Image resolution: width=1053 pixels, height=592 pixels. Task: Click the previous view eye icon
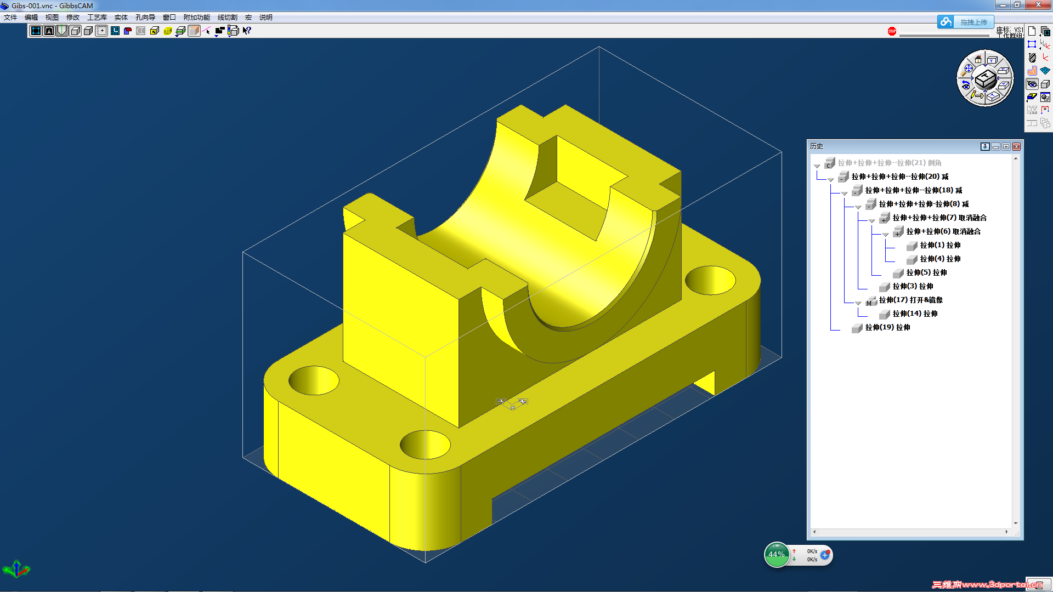[966, 86]
